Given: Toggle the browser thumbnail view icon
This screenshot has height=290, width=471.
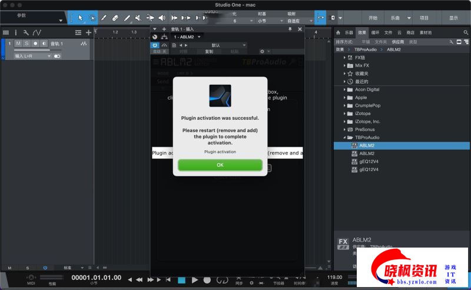Looking at the screenshot, I should click(459, 42).
